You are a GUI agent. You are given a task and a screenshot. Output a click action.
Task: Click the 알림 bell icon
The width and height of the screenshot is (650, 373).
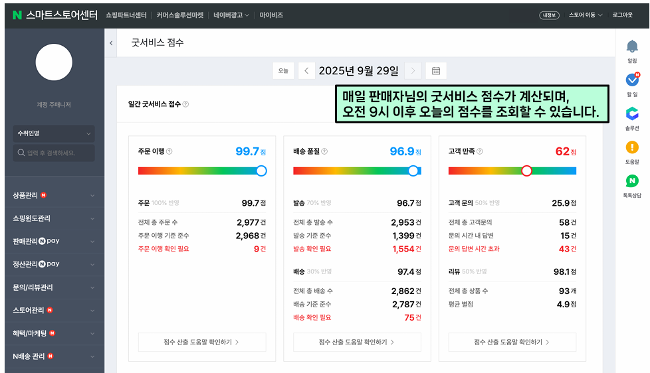tap(632, 47)
